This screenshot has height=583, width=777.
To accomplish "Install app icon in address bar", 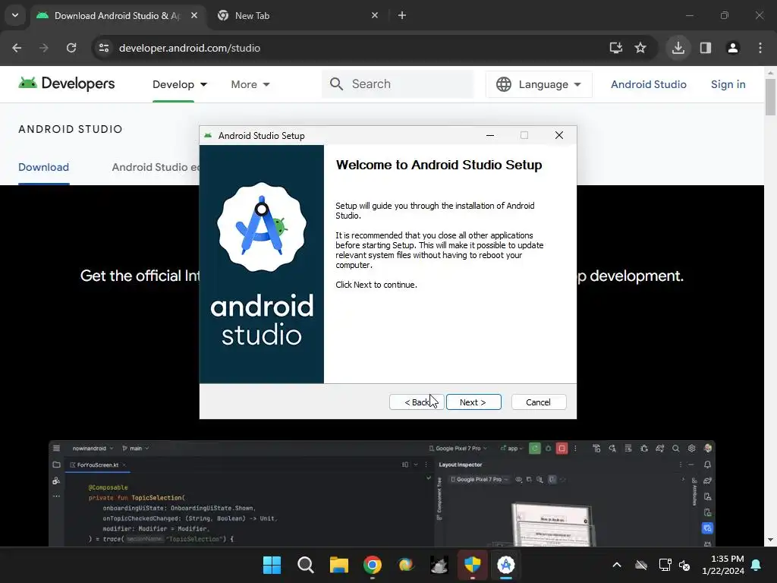I will (616, 48).
